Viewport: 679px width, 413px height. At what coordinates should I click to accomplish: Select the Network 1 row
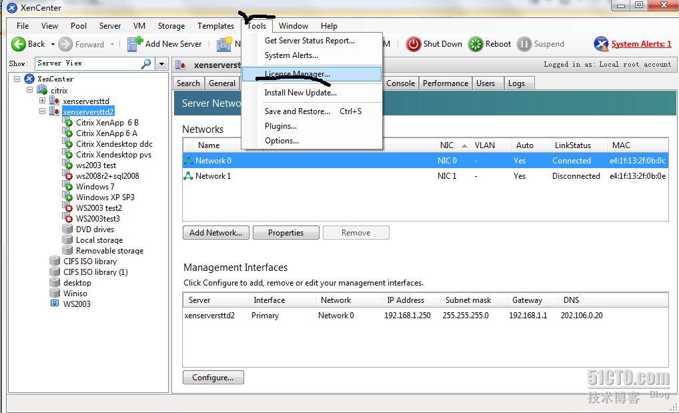[x=426, y=176]
